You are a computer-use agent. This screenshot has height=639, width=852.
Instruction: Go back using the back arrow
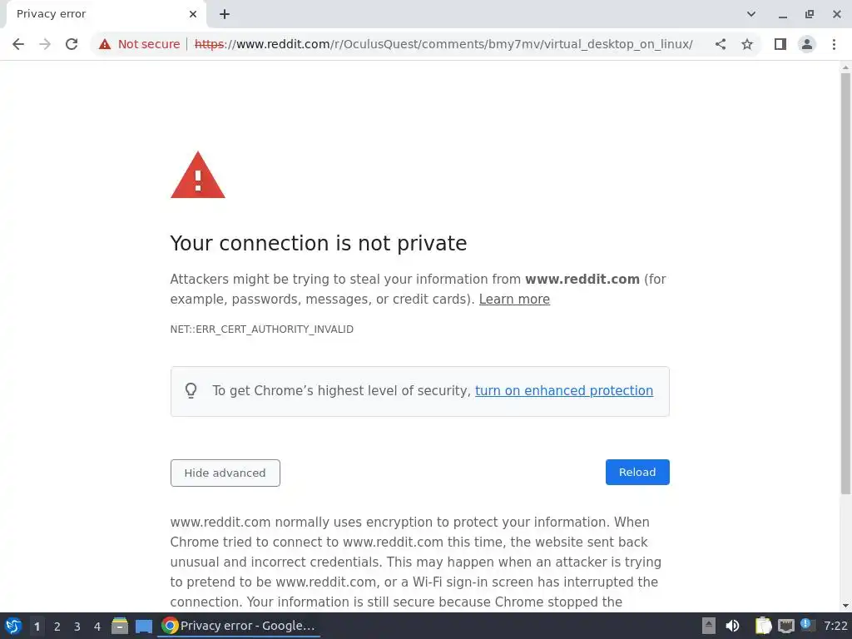click(18, 44)
